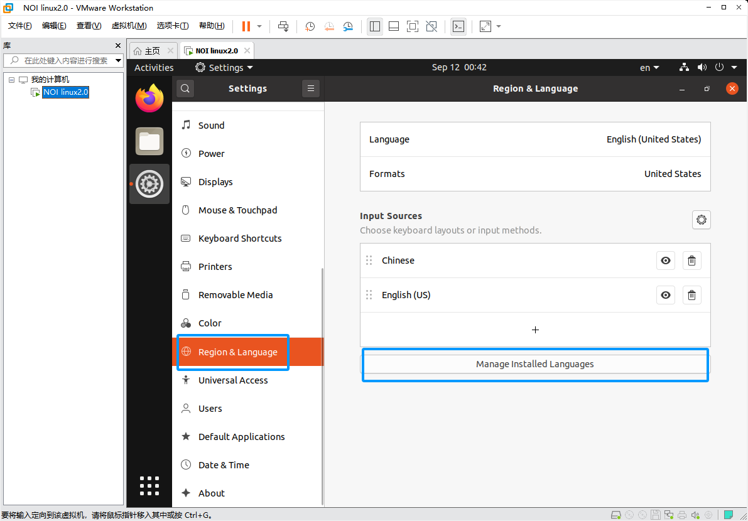This screenshot has height=521, width=748.
Task: Open Sound settings panel
Action: tap(248, 126)
